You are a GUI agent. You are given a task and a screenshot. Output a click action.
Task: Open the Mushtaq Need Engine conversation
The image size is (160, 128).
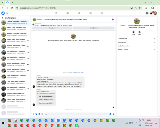click(x=15, y=46)
